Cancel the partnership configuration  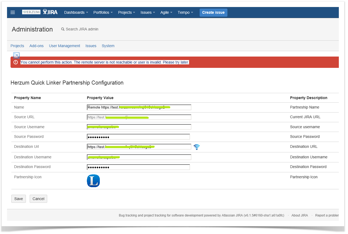(38, 199)
